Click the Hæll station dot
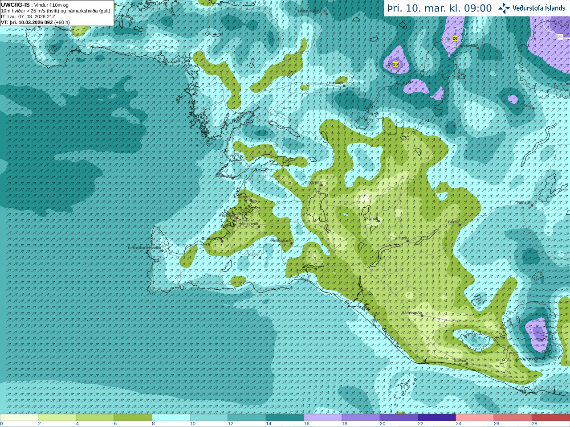 click(x=407, y=241)
